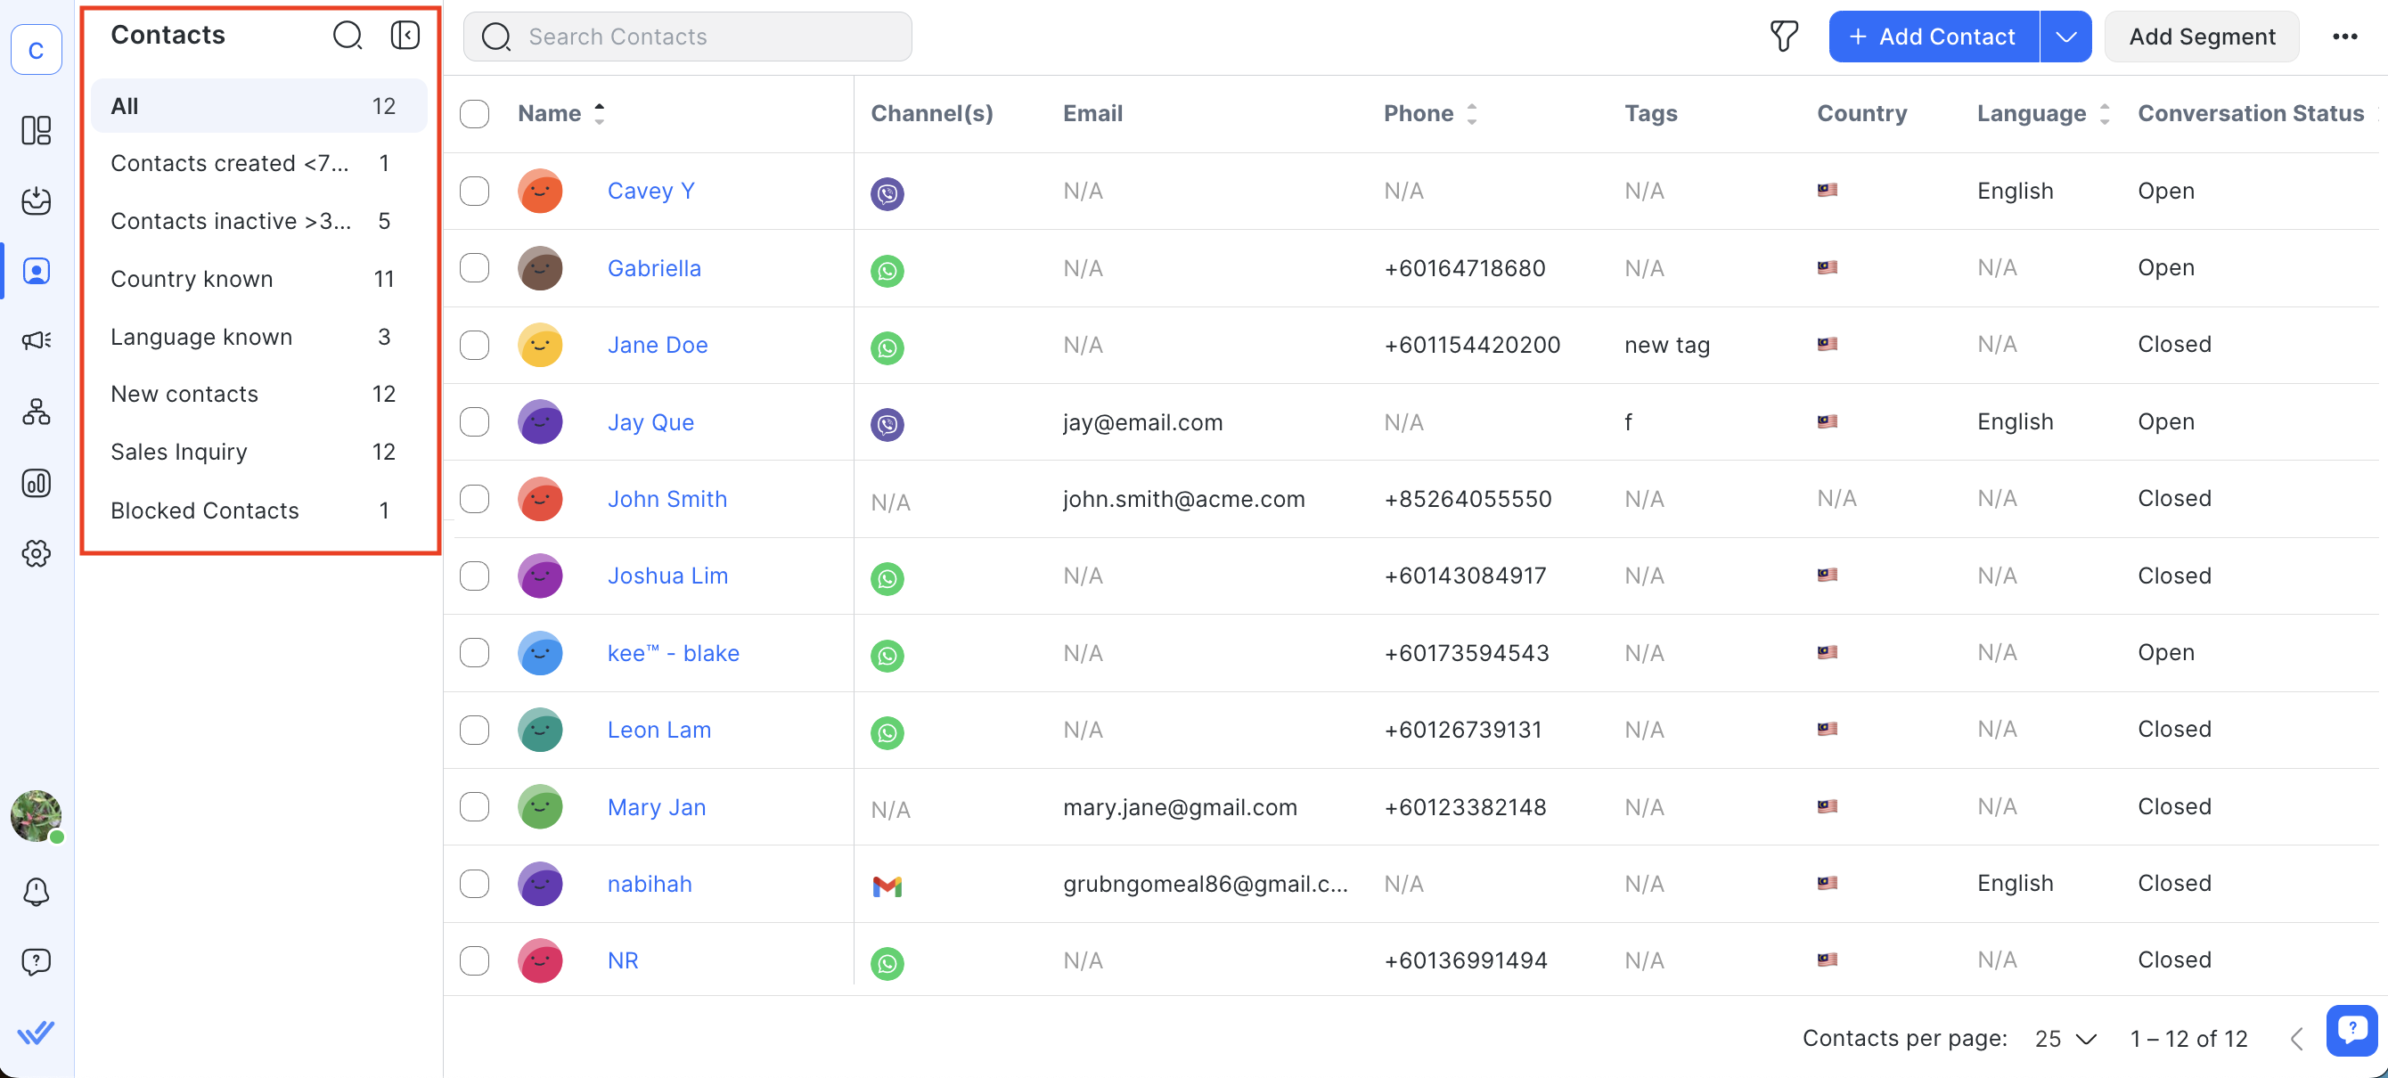Click the Search Contacts input field

click(x=705, y=37)
